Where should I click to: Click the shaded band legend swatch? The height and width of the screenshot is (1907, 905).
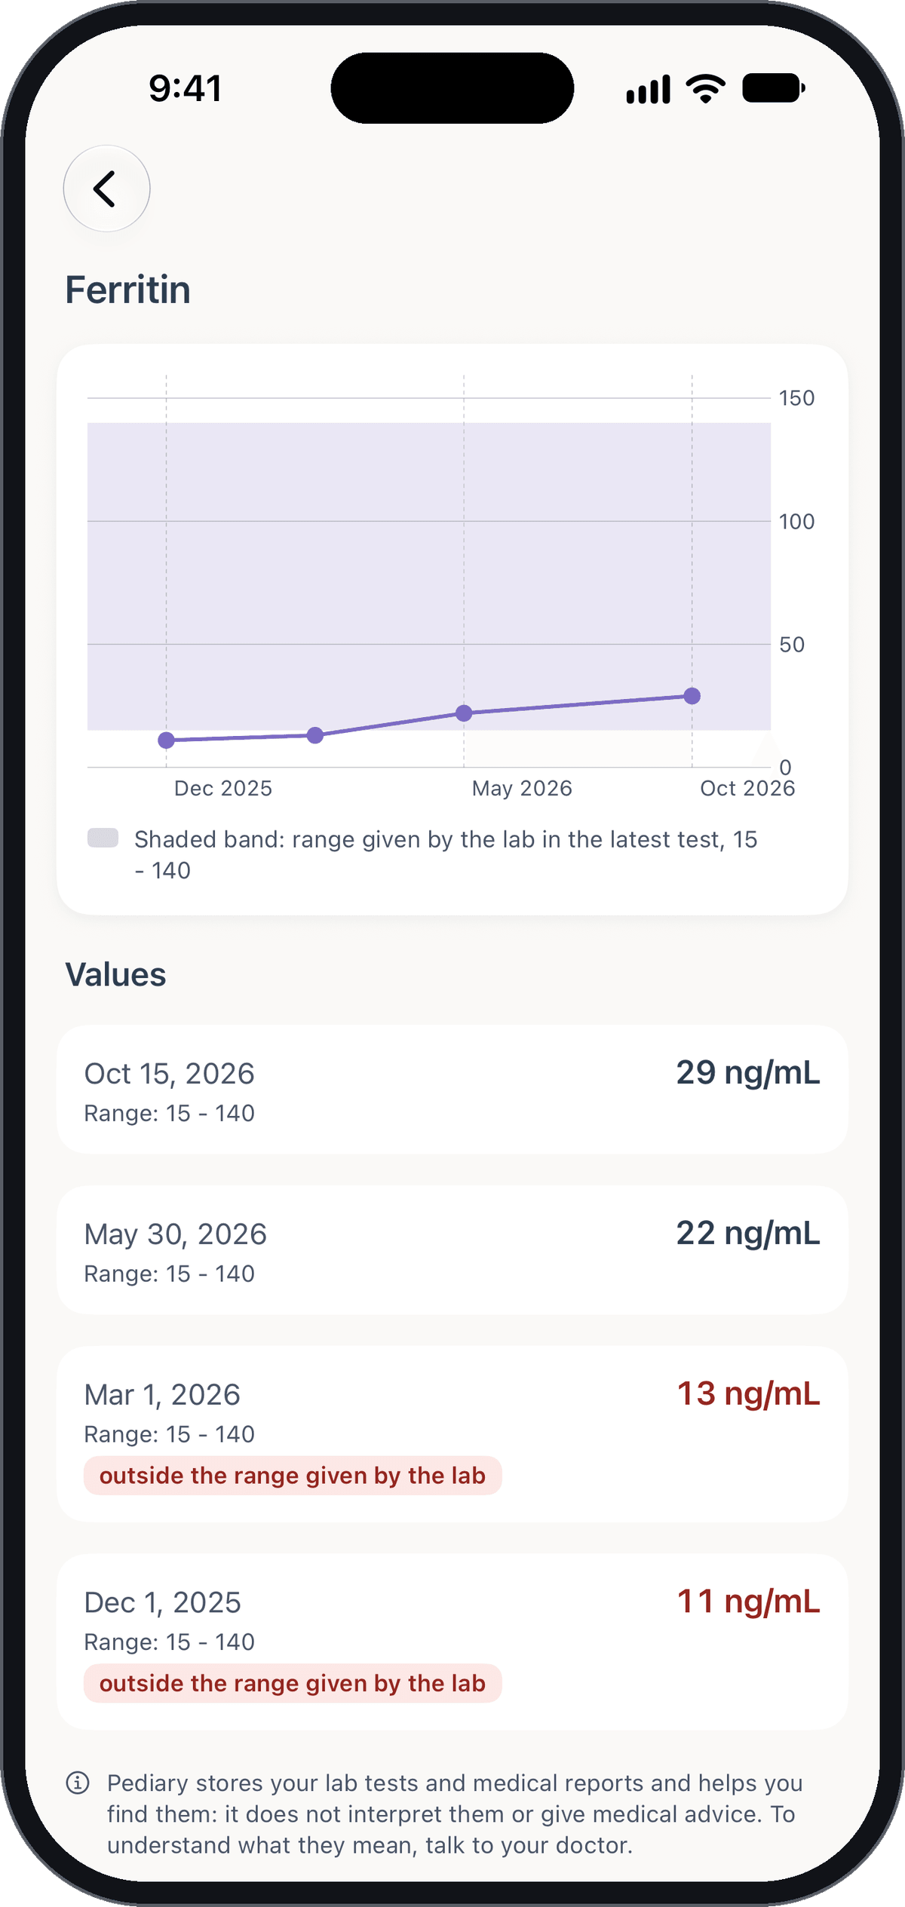[103, 838]
